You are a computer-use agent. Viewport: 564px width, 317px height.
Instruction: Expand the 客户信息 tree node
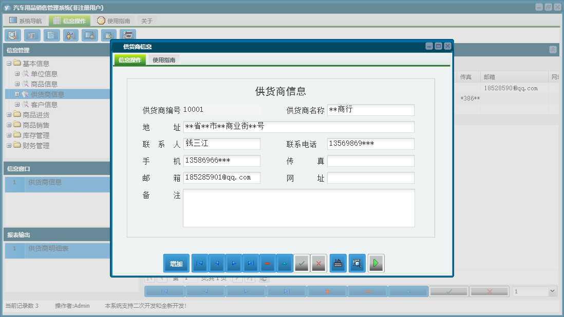click(x=17, y=105)
